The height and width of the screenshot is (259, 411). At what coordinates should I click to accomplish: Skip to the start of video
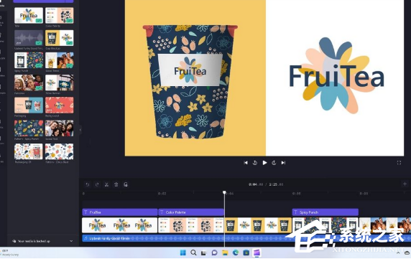pos(246,163)
